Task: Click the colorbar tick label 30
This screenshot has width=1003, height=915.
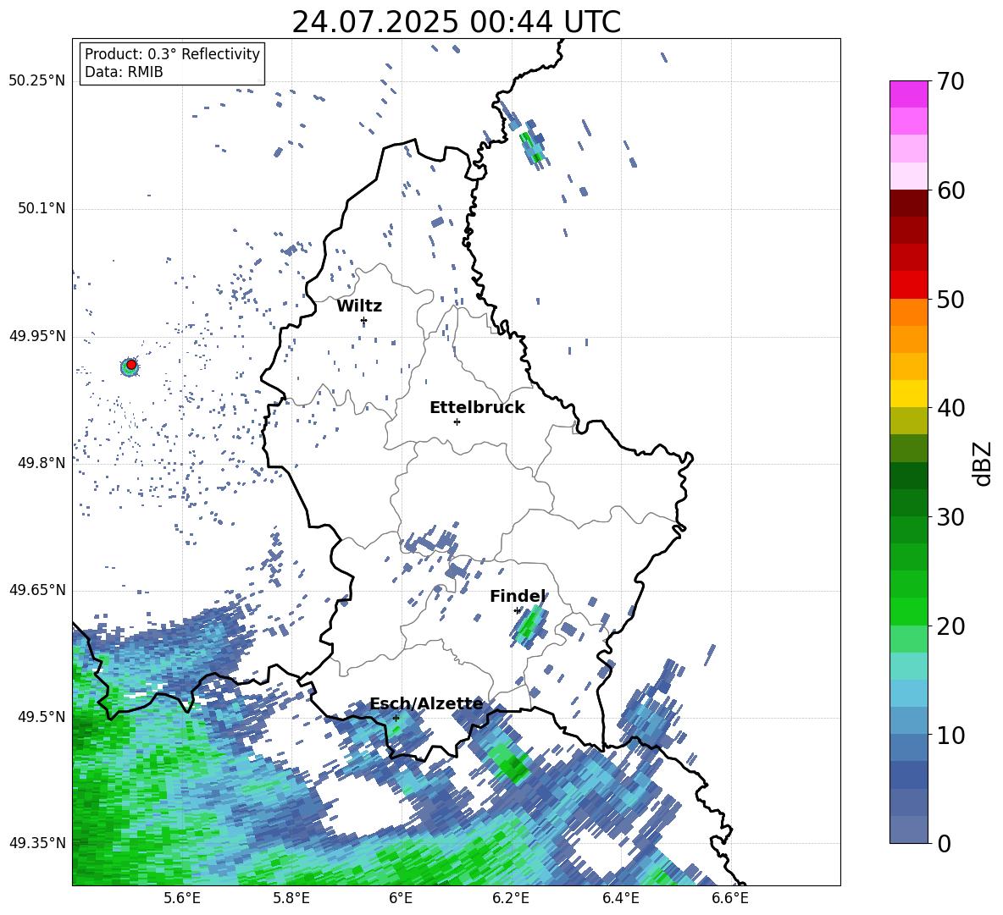Action: coord(950,517)
